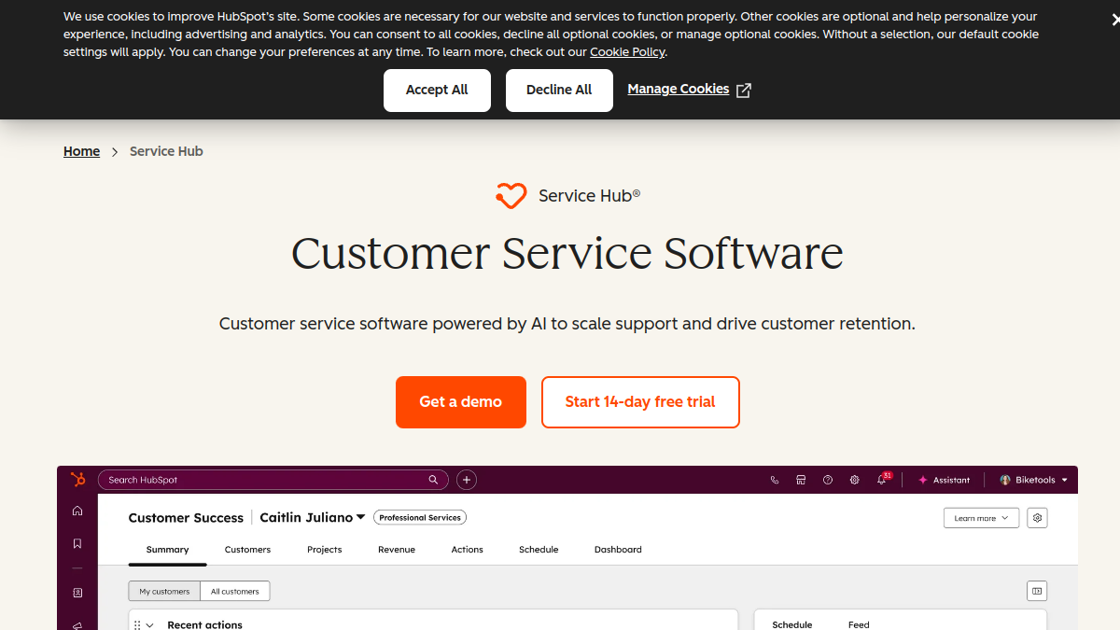The width and height of the screenshot is (1120, 630).
Task: Click the sidebar megaphone marketing icon
Action: point(77,624)
